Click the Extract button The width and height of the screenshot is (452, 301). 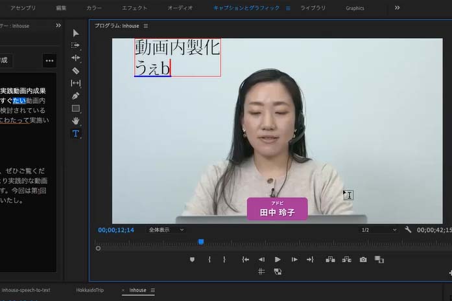[x=346, y=260]
